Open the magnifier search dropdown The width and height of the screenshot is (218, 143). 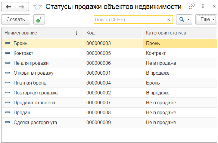(x=184, y=19)
